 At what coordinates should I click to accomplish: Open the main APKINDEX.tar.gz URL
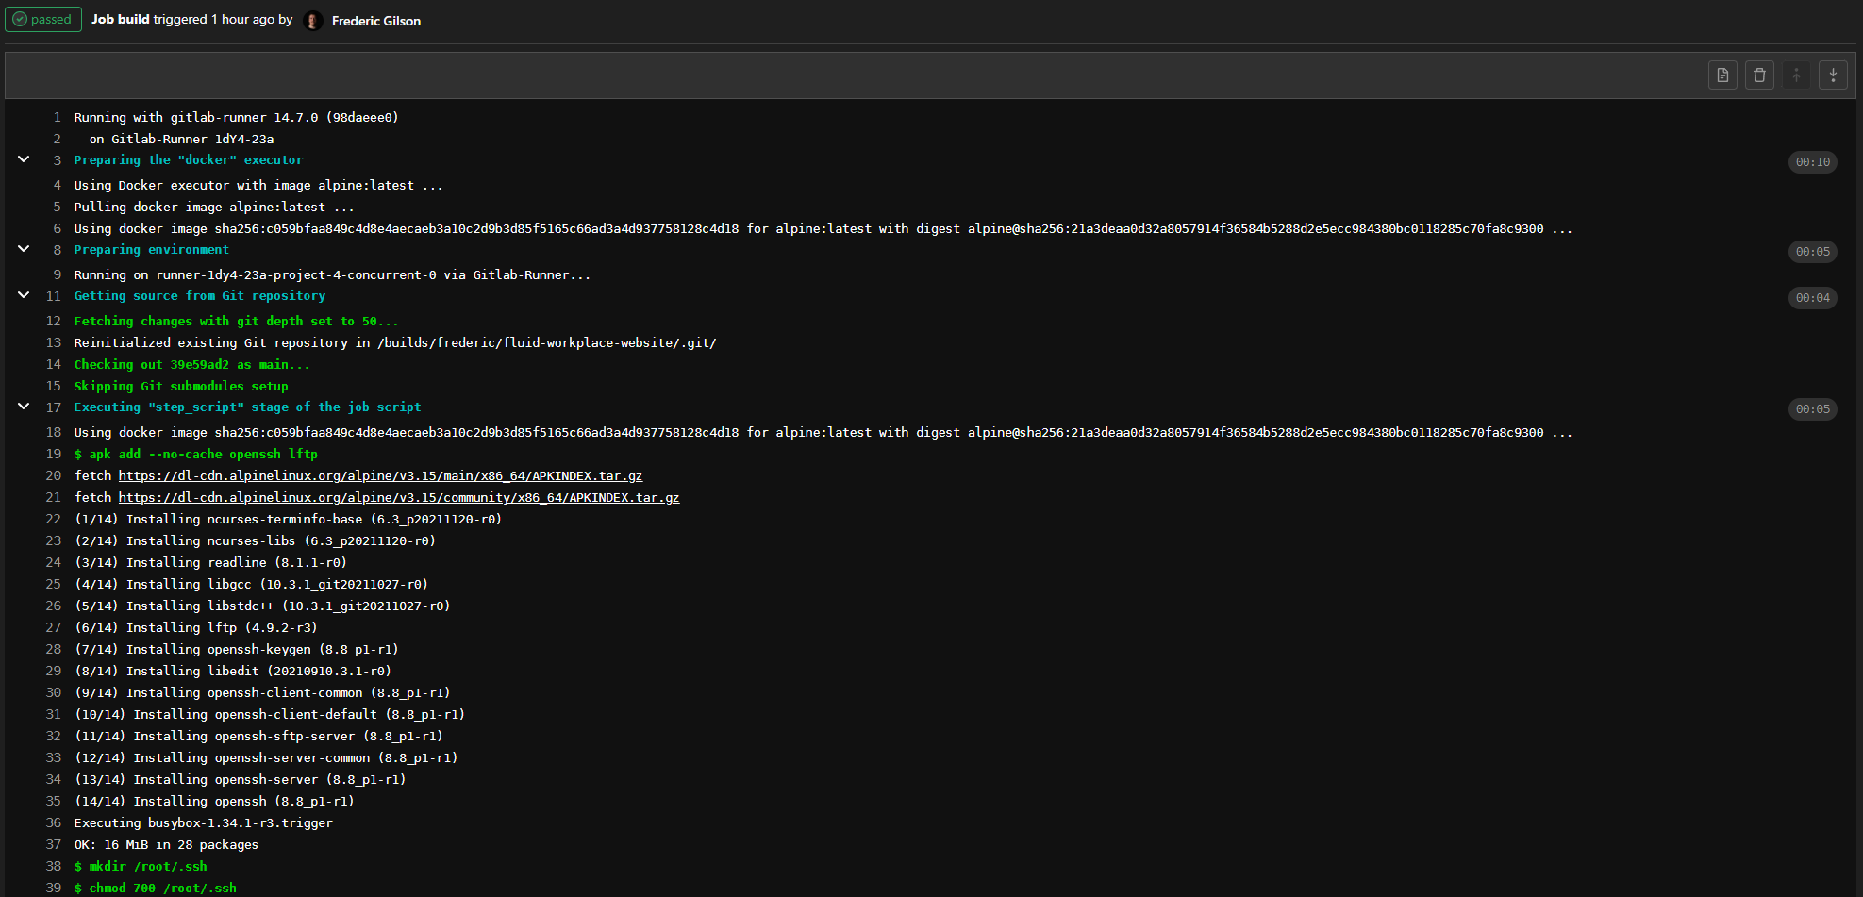click(x=380, y=476)
